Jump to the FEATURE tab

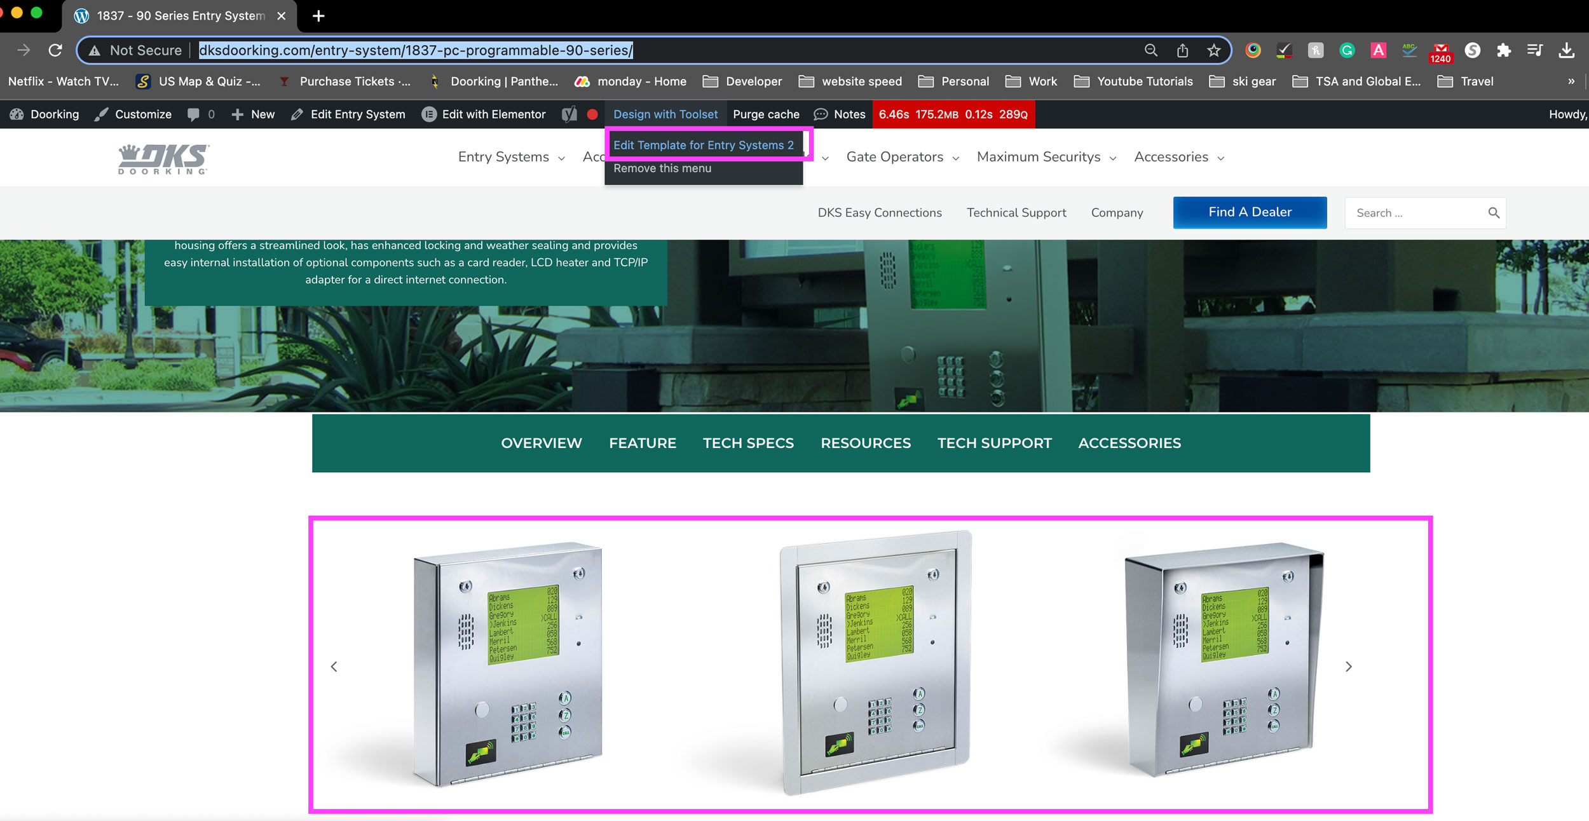643,444
